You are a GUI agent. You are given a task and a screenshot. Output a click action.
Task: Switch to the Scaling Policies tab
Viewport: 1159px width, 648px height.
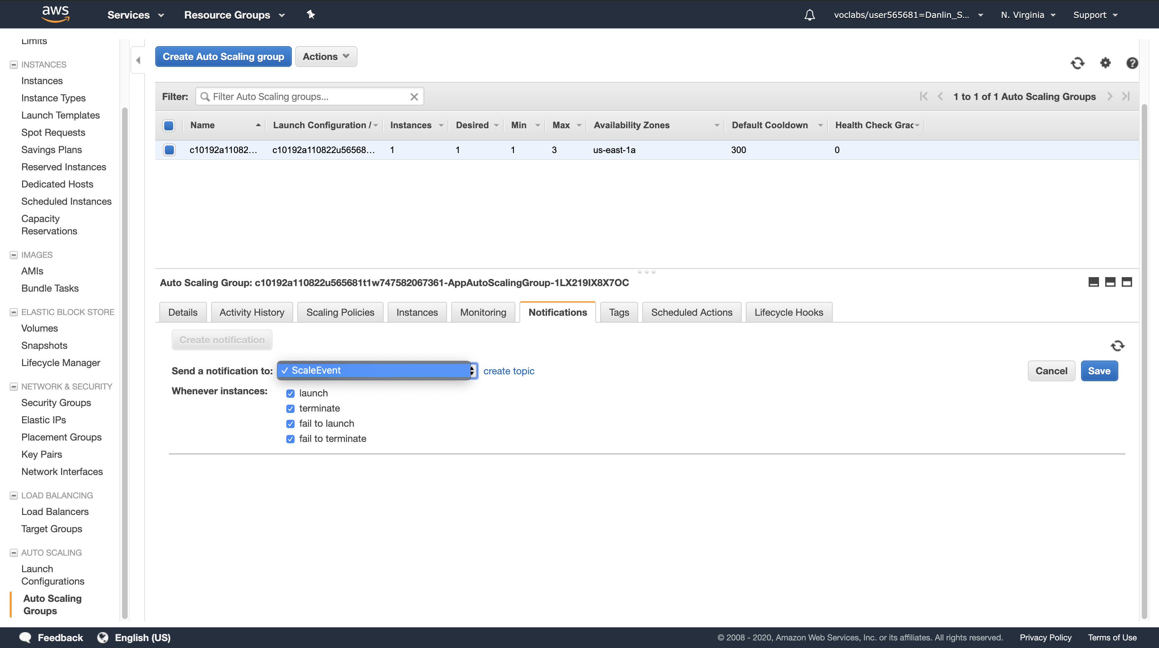pos(340,312)
